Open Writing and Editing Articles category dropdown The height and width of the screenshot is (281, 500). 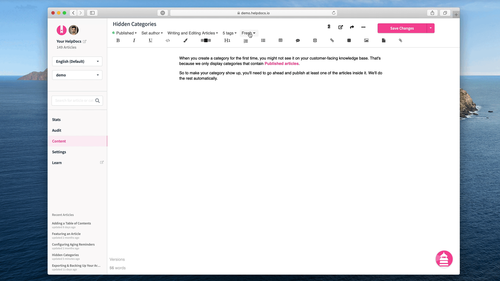193,33
